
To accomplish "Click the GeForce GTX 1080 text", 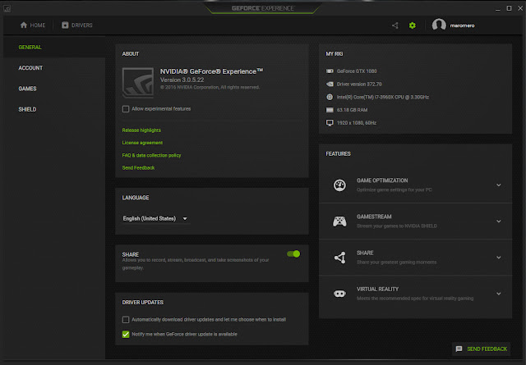I will coord(357,71).
